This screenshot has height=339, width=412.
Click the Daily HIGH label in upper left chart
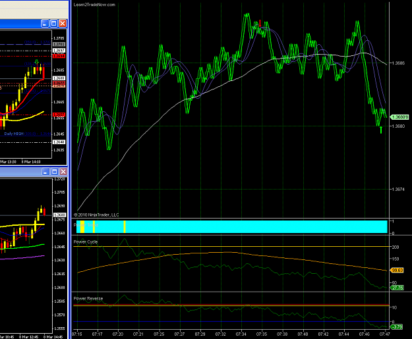[x=14, y=134]
